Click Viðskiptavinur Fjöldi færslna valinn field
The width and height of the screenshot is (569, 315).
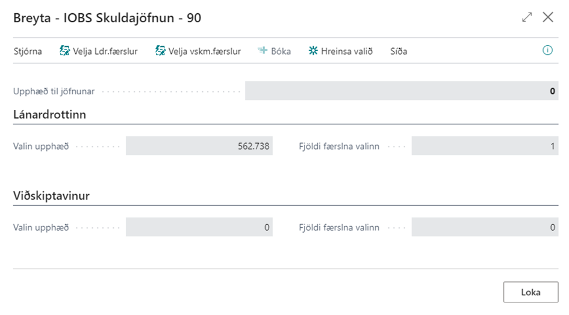pos(485,228)
